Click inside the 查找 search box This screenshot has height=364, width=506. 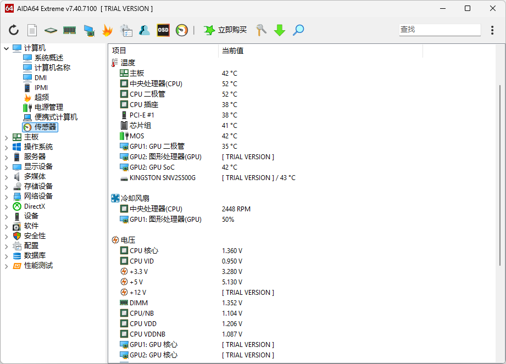click(440, 29)
